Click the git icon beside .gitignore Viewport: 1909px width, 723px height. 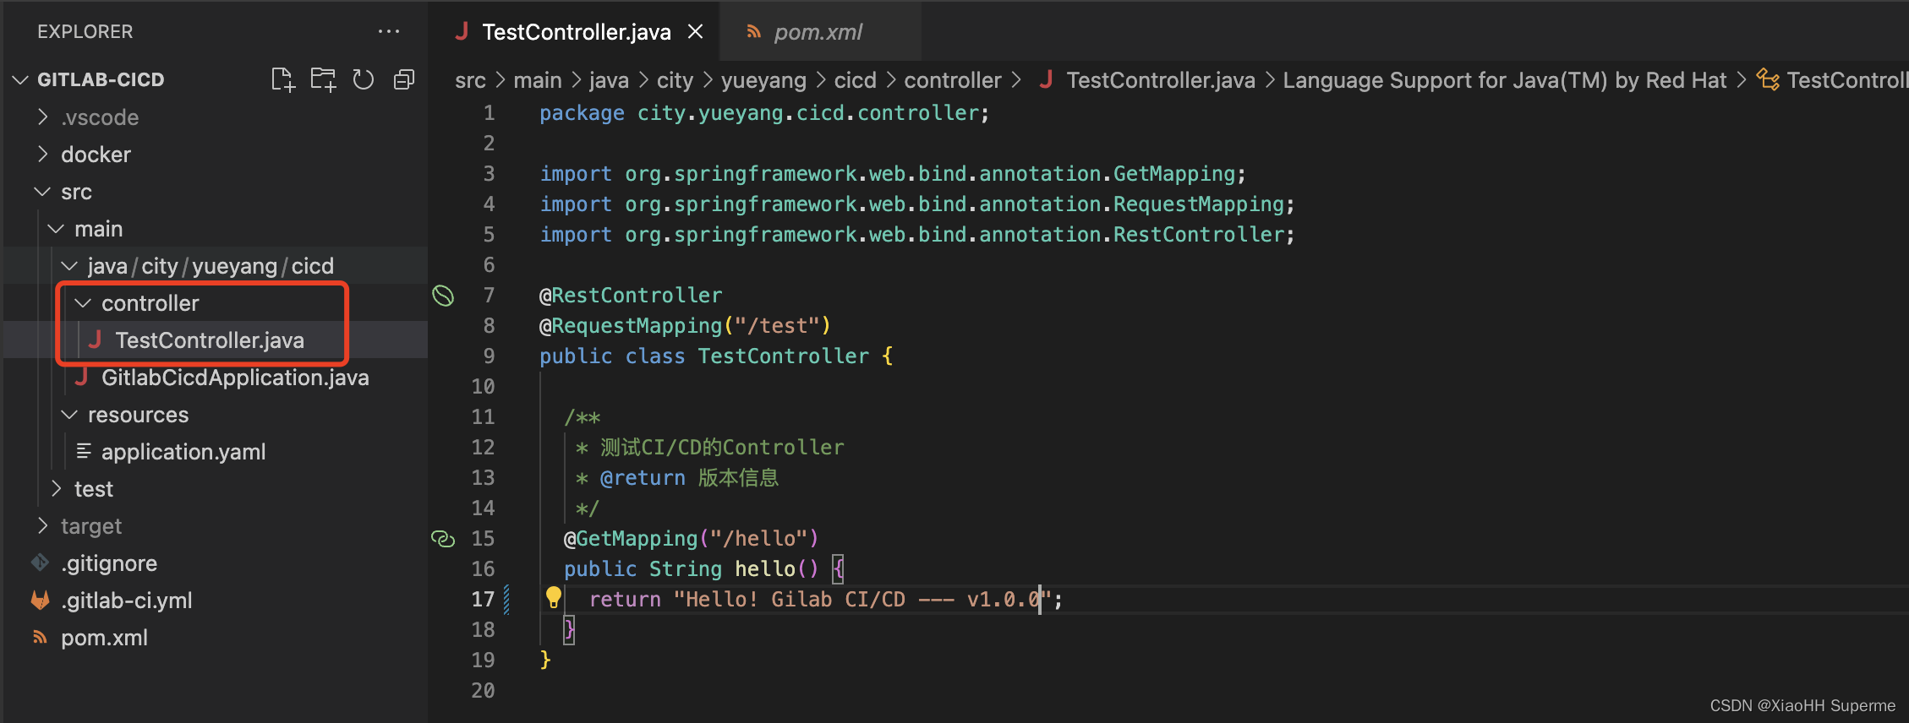(x=40, y=563)
